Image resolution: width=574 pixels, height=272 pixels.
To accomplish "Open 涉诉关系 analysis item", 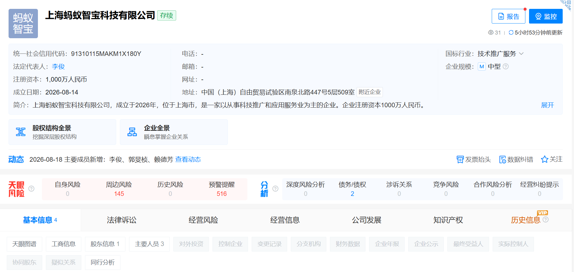I will point(399,189).
